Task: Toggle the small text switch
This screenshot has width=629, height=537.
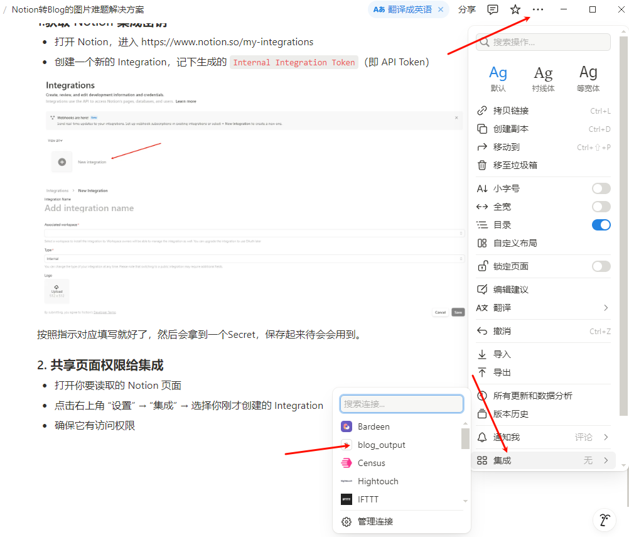Action: coord(601,188)
